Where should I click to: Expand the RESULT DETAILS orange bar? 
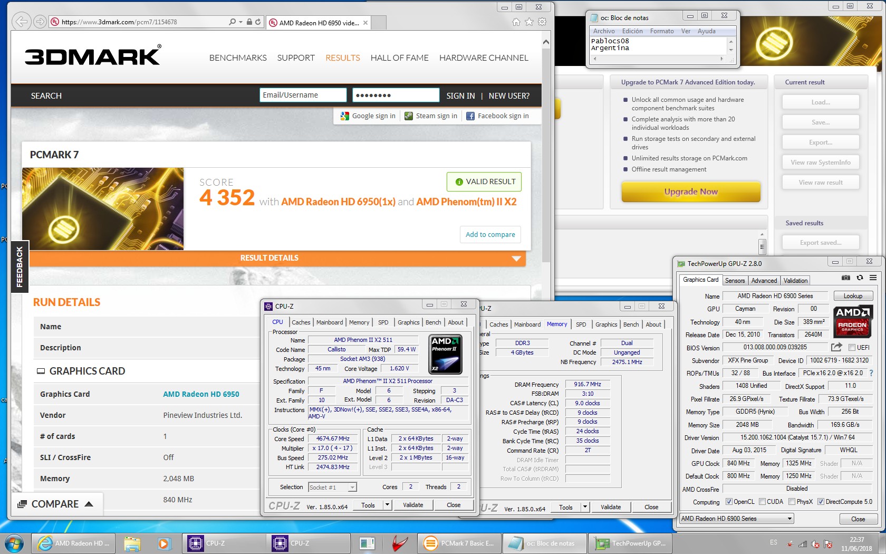(277, 258)
